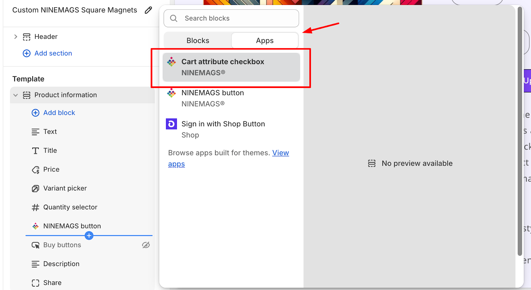
Task: Click the Quantity selector hash icon
Action: click(36, 208)
